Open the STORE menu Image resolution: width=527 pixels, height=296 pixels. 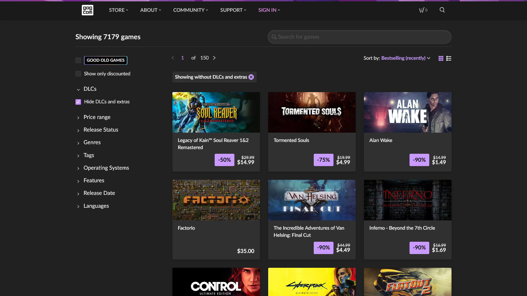[x=118, y=10]
